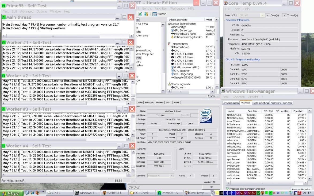Click scroll-up arrow of EVEREST tree panel

(x=163, y=24)
